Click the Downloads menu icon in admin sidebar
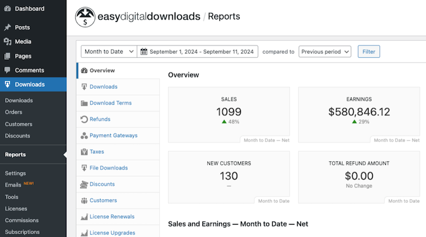426x237 pixels. pos(8,85)
